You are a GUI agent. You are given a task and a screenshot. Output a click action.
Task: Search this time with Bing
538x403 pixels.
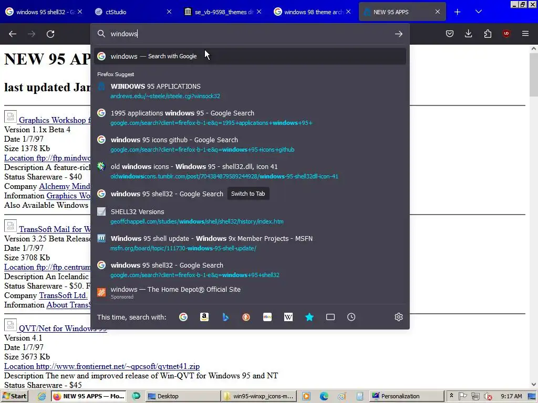click(x=225, y=317)
